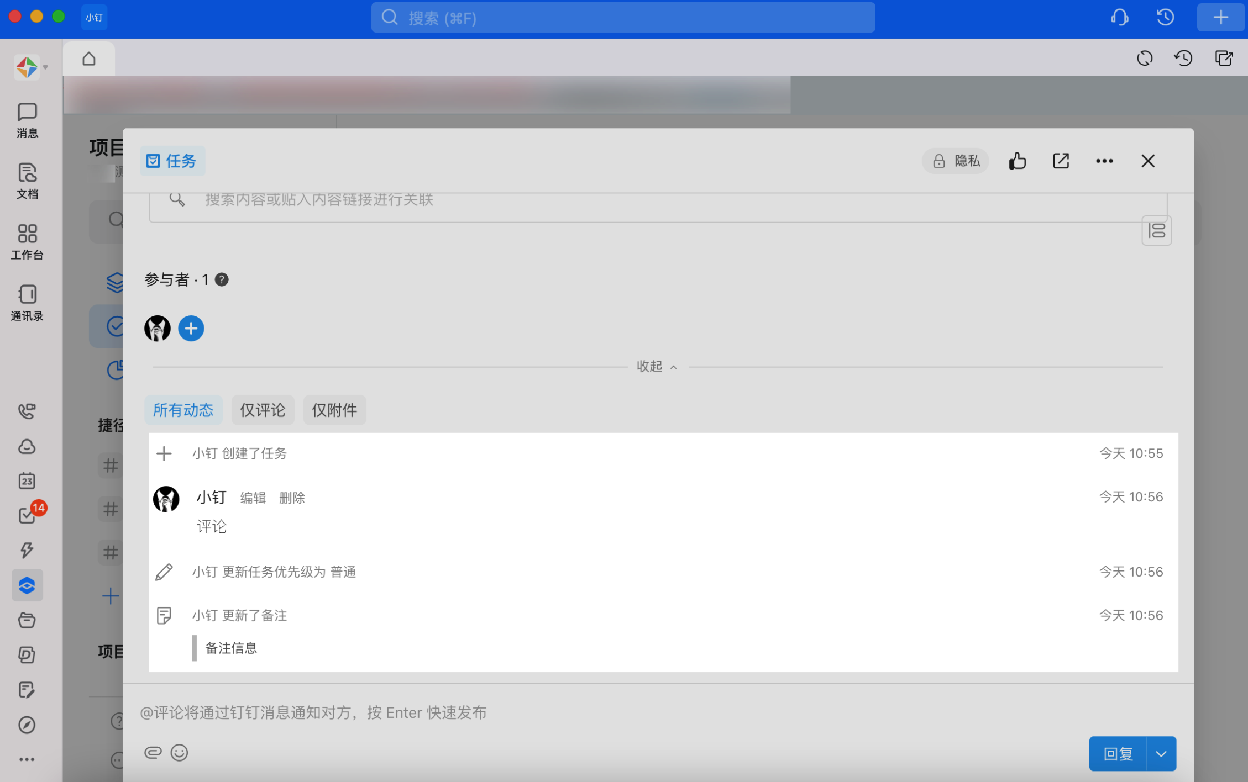Open the to-do icon with 14 badge
The height and width of the screenshot is (782, 1248).
click(29, 514)
